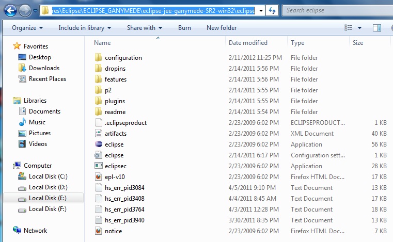393x242 pixels.
Task: Select eclipse configuration settings file icon
Action: click(x=99, y=155)
